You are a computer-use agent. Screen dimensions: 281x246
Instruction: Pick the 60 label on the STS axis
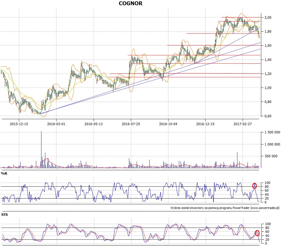pos(267,232)
